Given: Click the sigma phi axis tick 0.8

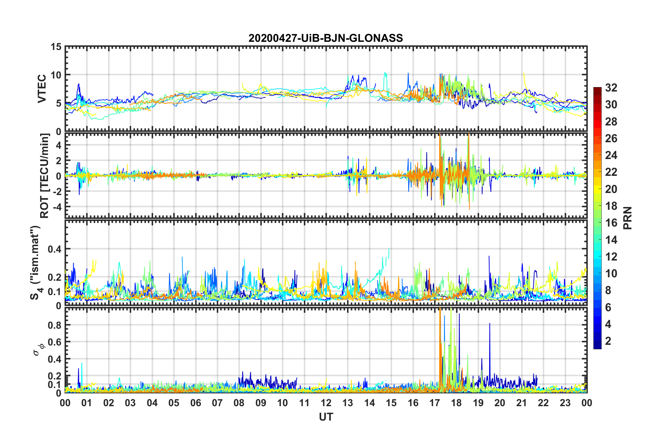Looking at the screenshot, I should (55, 325).
